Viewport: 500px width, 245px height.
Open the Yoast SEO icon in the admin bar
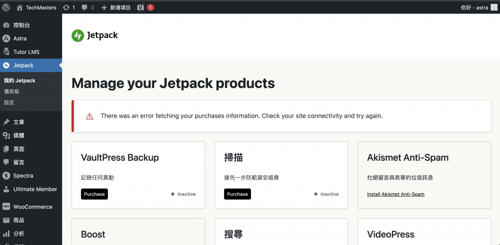tap(141, 7)
